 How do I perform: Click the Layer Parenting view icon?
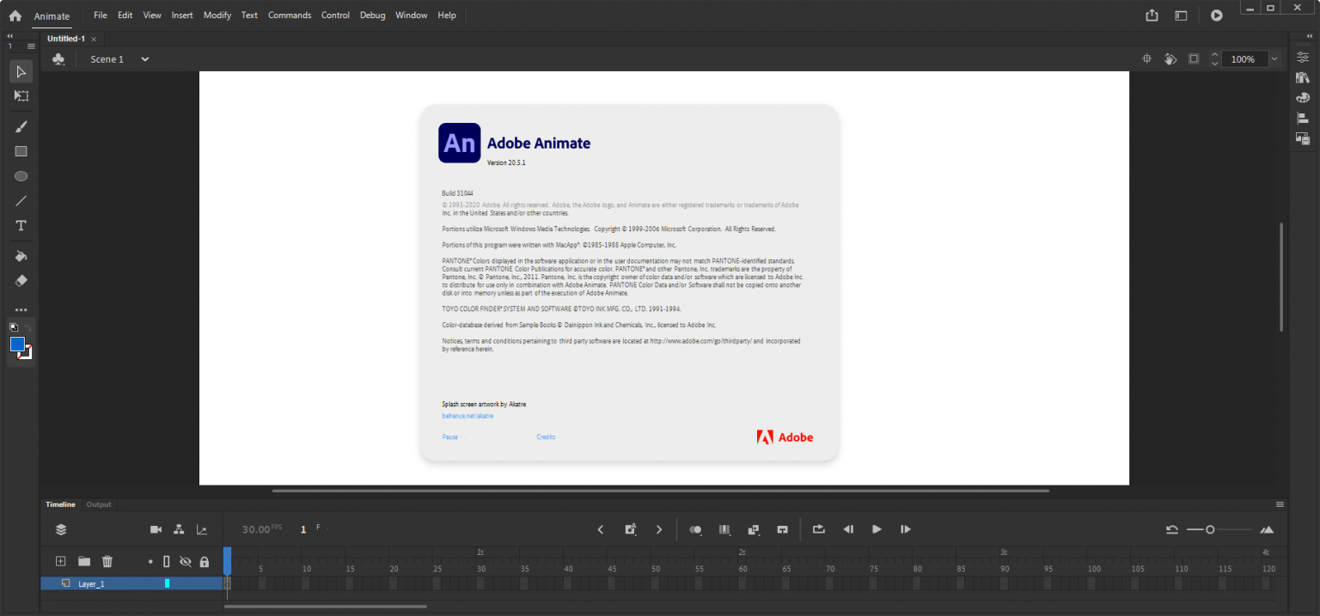click(x=179, y=529)
